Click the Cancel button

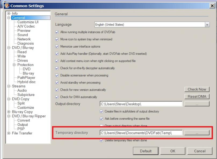point(200,151)
